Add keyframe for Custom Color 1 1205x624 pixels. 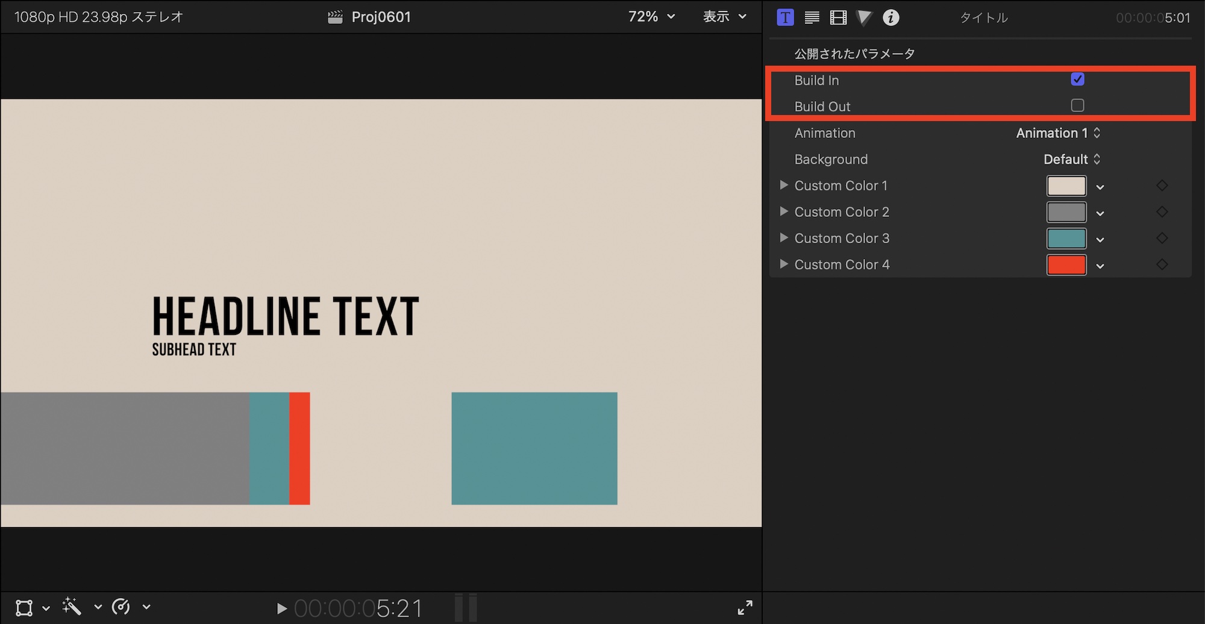coord(1162,186)
